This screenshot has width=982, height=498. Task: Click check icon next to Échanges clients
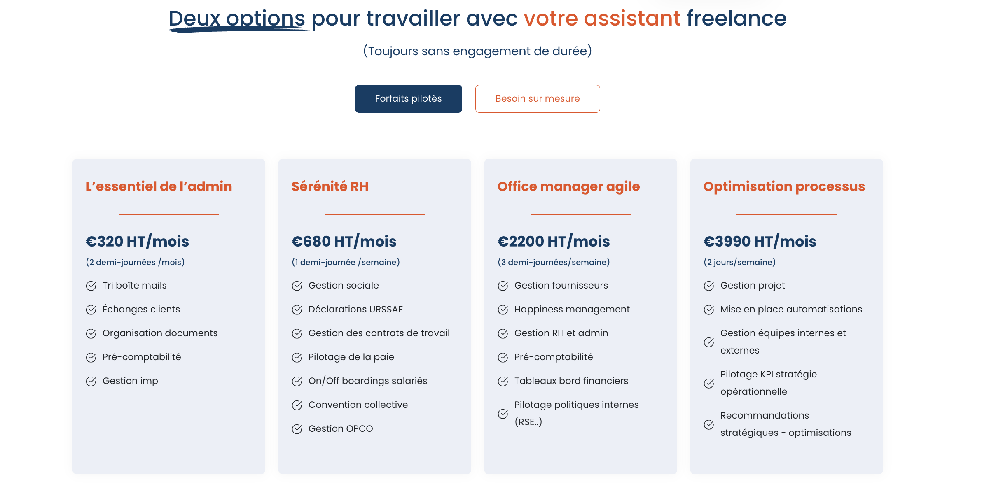[91, 310]
